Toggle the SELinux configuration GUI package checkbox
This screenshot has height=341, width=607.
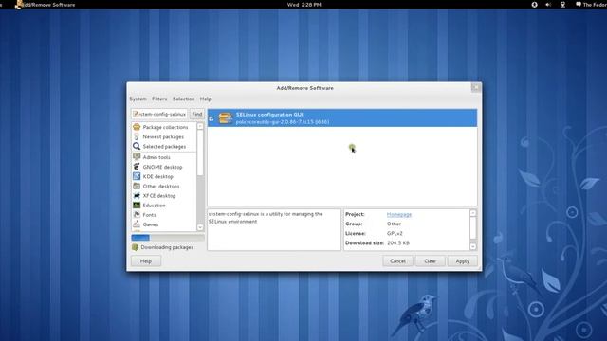click(211, 118)
